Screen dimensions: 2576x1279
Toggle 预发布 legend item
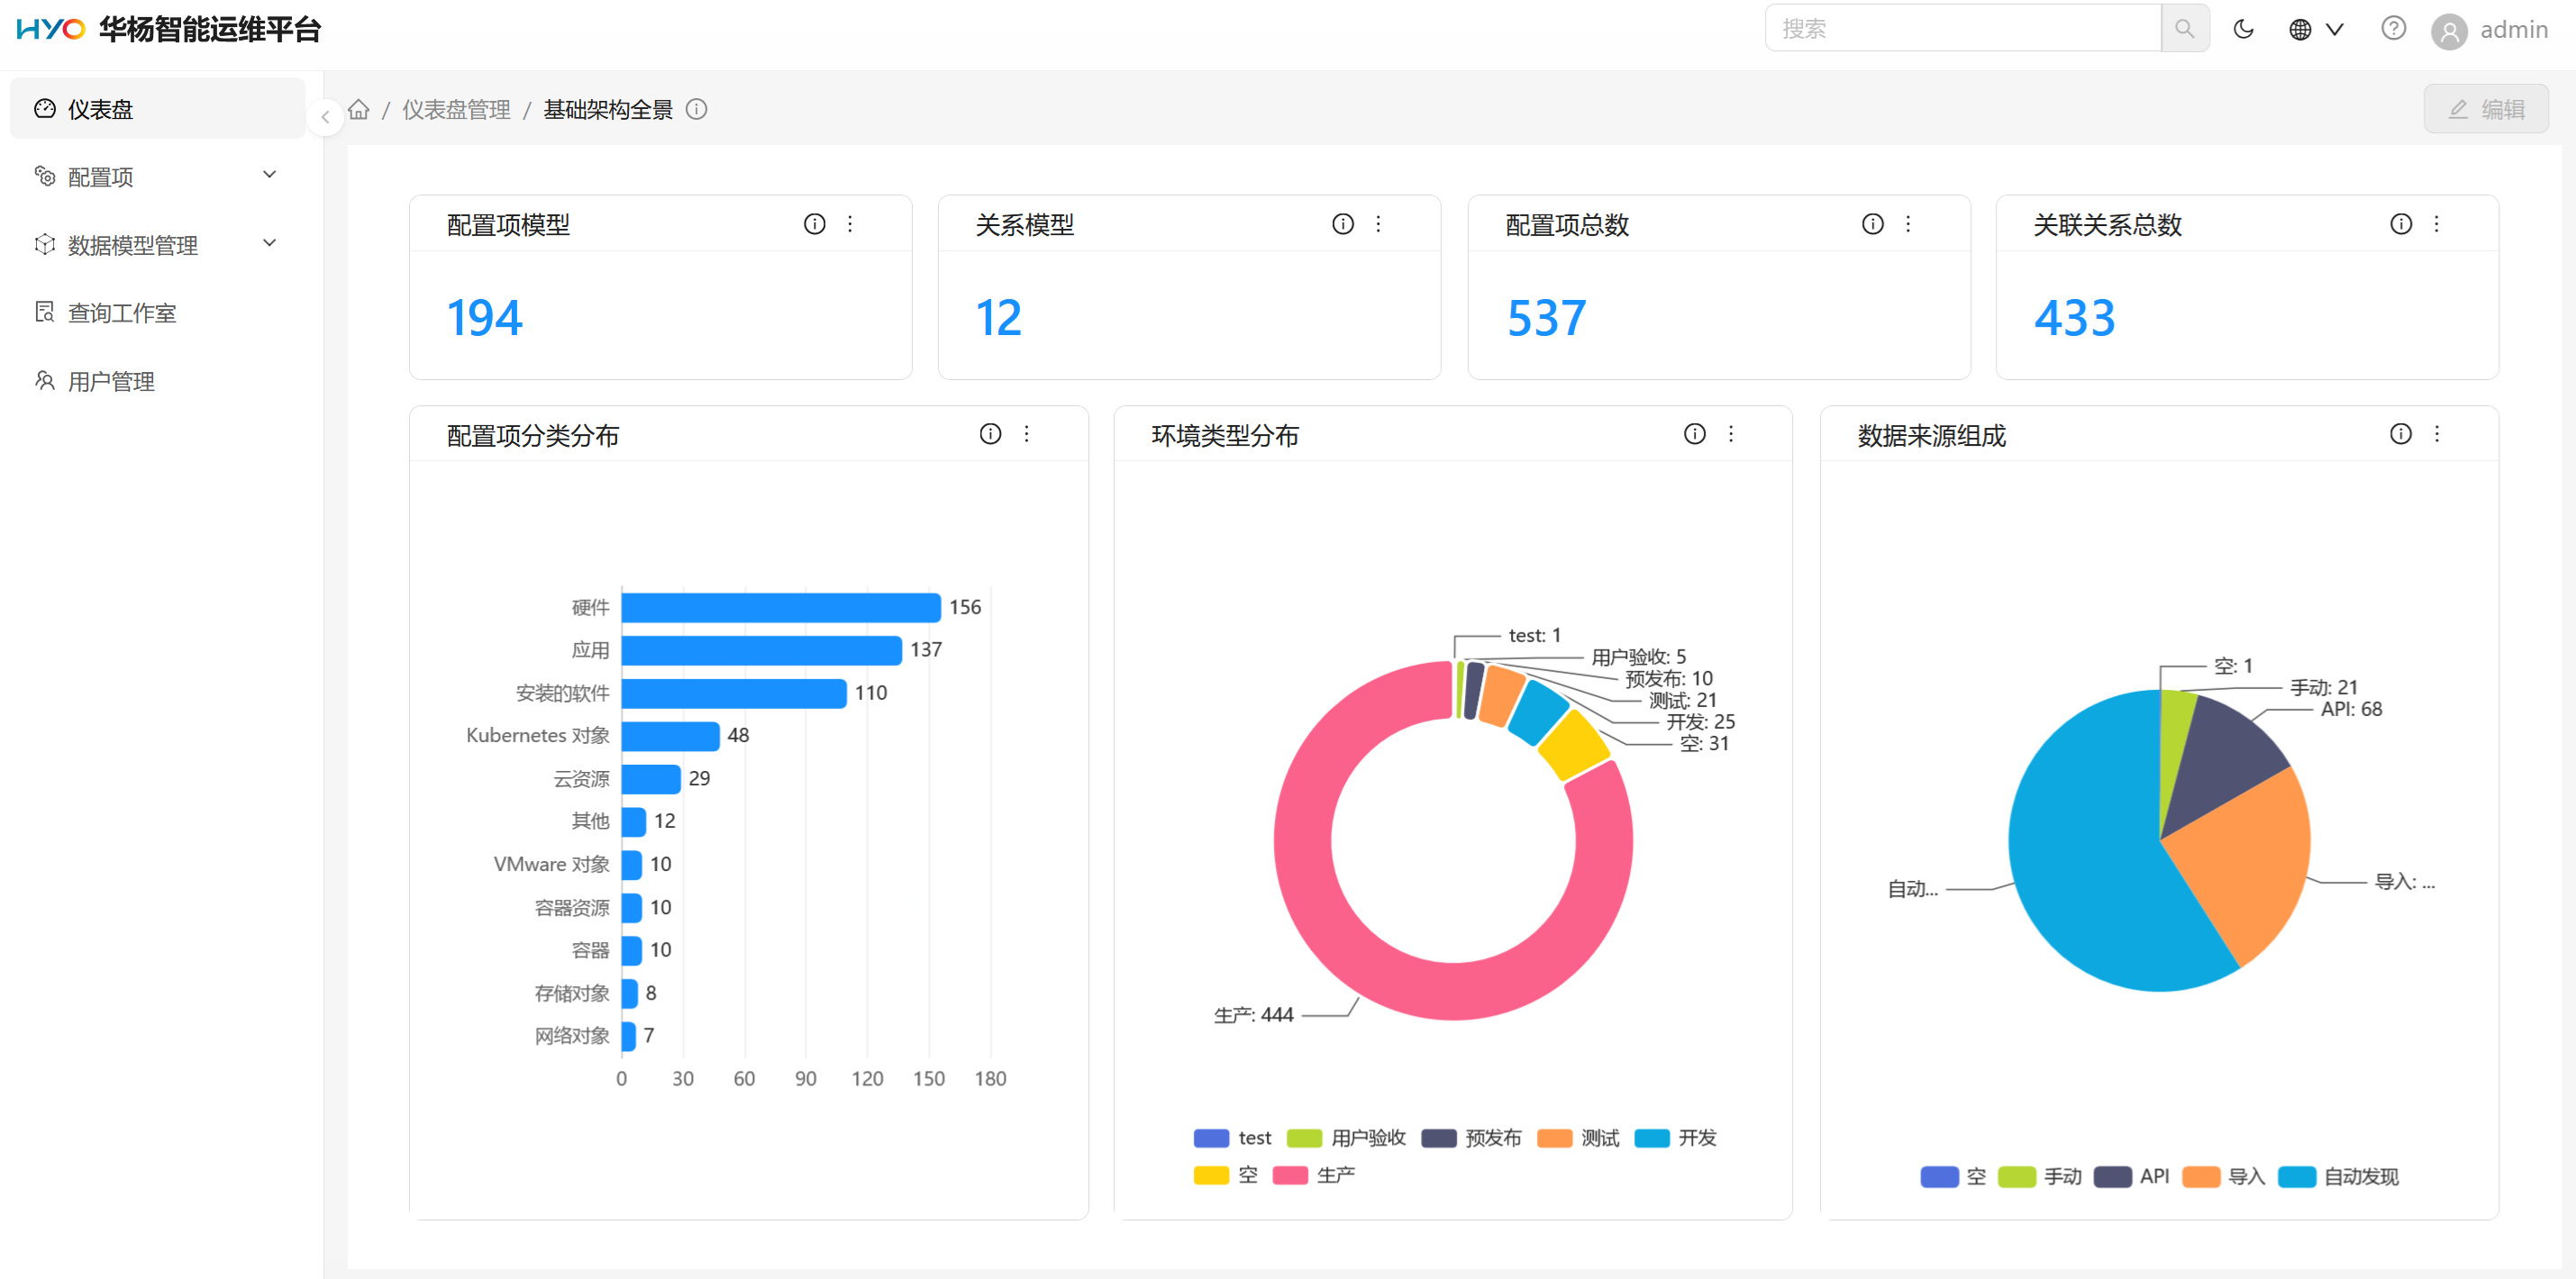1471,1138
